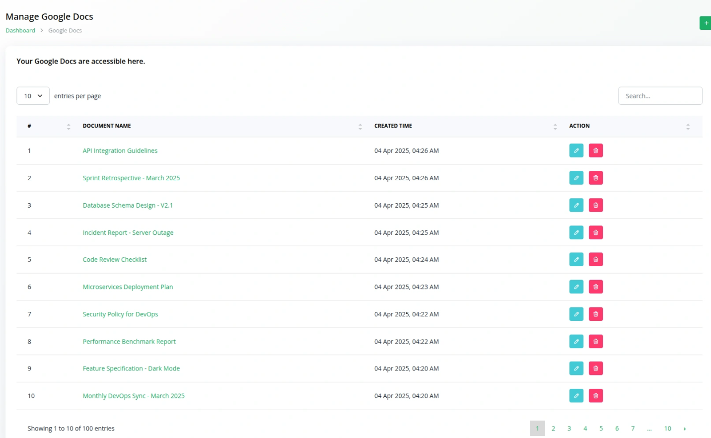Image resolution: width=711 pixels, height=438 pixels.
Task: Delete Microservices Deployment Plan document
Action: pos(595,287)
